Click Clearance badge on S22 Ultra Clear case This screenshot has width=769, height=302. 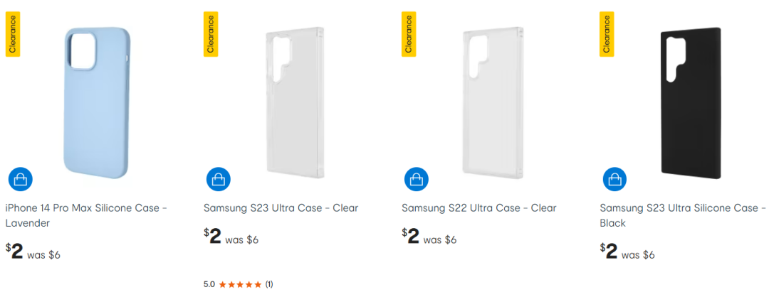pyautogui.click(x=409, y=34)
